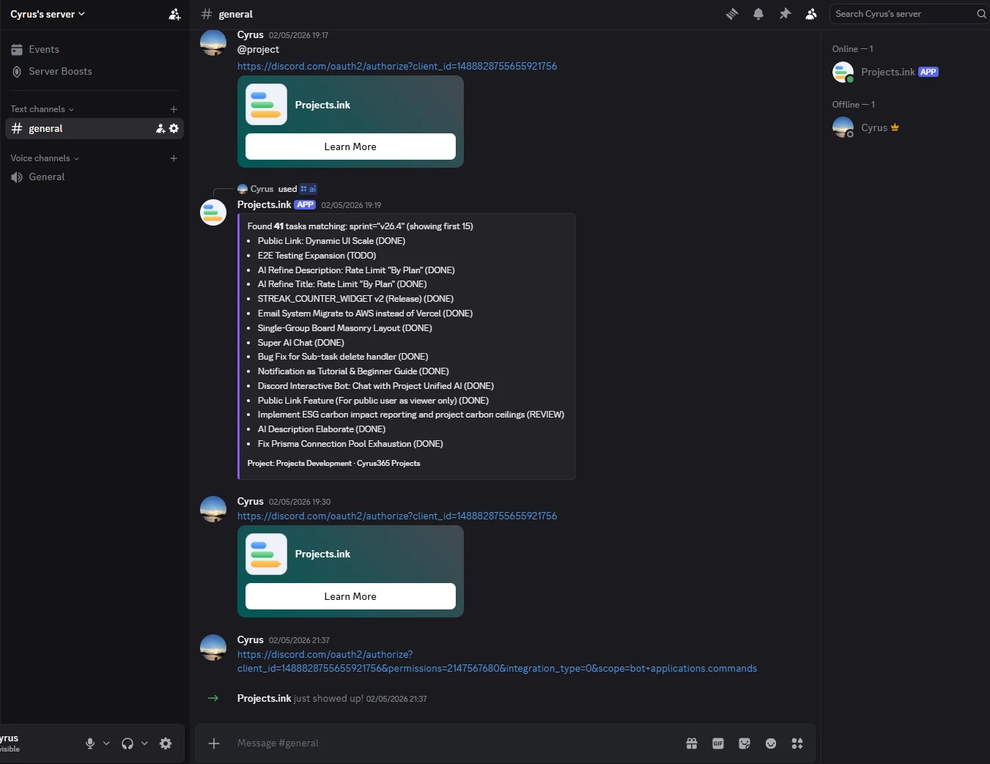
Task: Open the 19:17 oauth2 authorize link
Action: tap(397, 66)
